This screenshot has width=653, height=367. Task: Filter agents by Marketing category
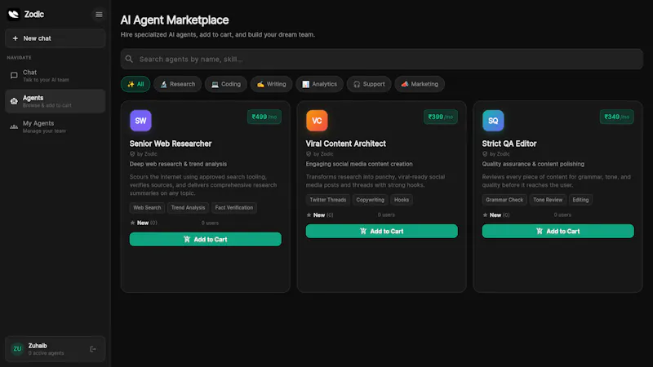coord(420,84)
